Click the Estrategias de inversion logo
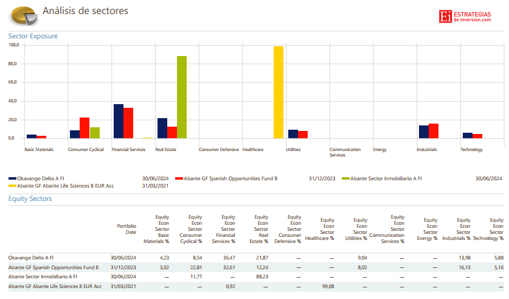Image resolution: width=509 pixels, height=299 pixels. click(x=465, y=16)
